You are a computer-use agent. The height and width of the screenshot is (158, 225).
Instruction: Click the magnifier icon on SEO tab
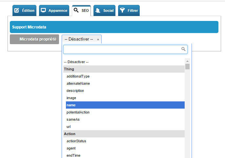click(x=76, y=10)
